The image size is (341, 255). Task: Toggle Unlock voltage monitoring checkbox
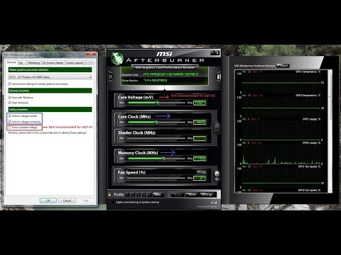click(x=10, y=122)
